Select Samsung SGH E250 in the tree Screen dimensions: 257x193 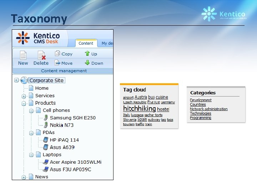click(x=72, y=118)
